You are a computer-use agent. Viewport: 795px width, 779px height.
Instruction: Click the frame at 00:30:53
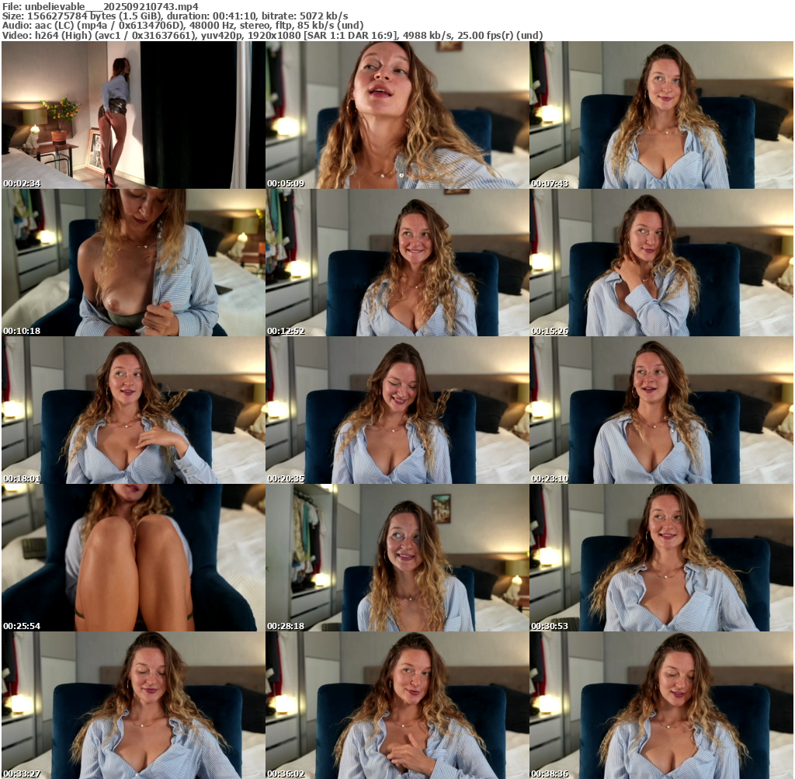click(x=661, y=558)
